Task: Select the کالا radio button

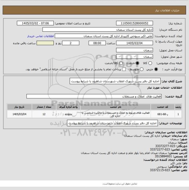Action: 150,63
